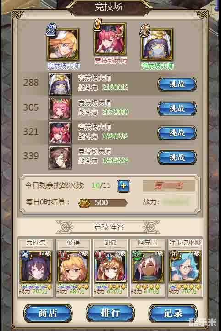This screenshot has width=221, height=331.
Task: Open the 商店 shop
Action: pos(48,313)
